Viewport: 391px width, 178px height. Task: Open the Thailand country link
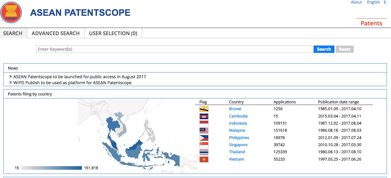[237, 152]
